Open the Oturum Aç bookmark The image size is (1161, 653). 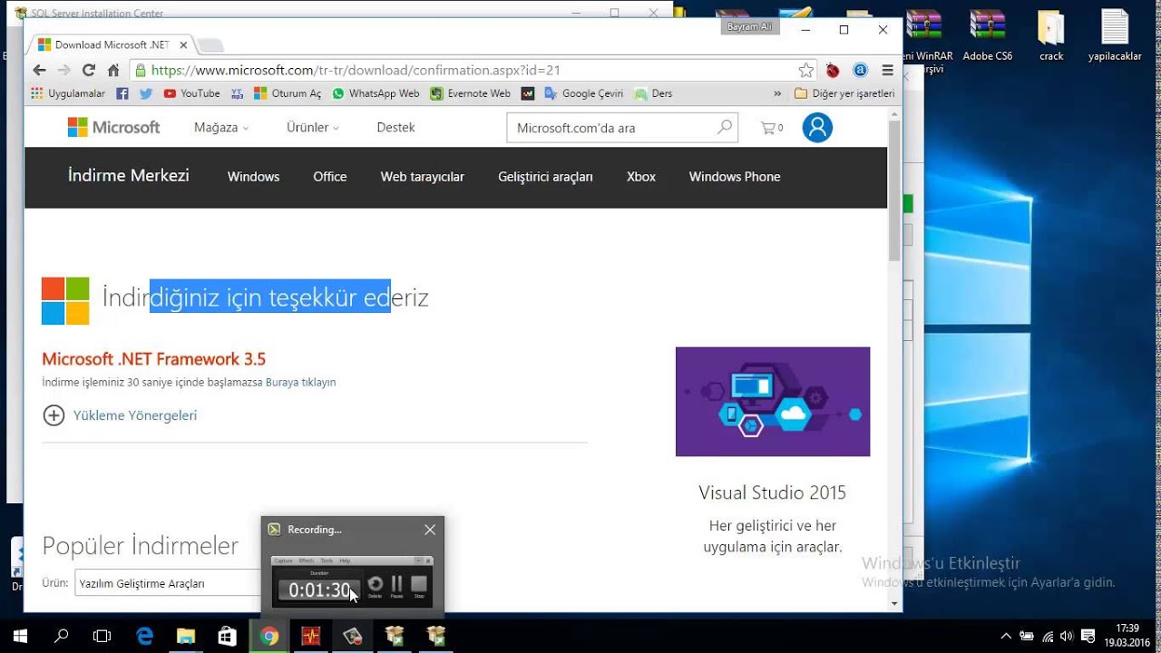click(288, 93)
